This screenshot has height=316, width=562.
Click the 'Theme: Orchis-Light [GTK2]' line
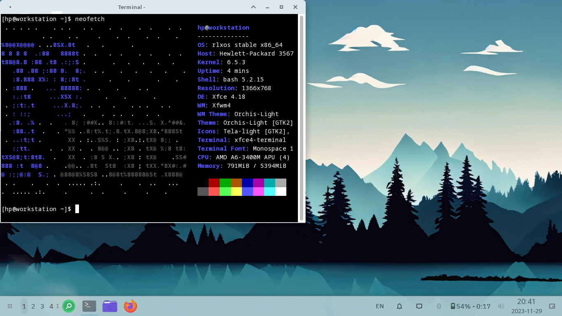coord(246,123)
